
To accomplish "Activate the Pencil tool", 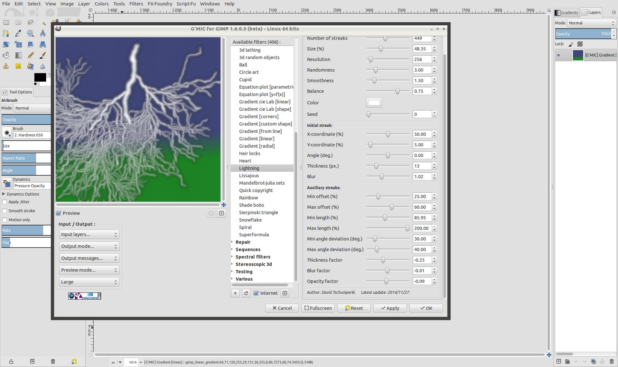I will click(x=31, y=55).
